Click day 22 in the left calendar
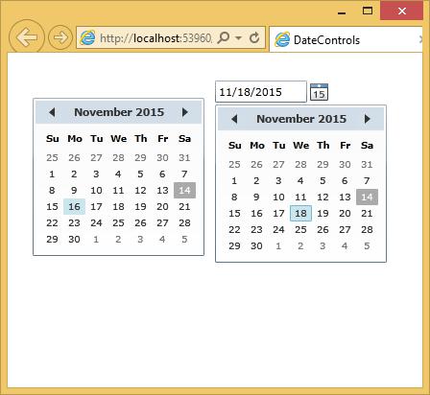The width and height of the screenshot is (430, 395). click(52, 222)
